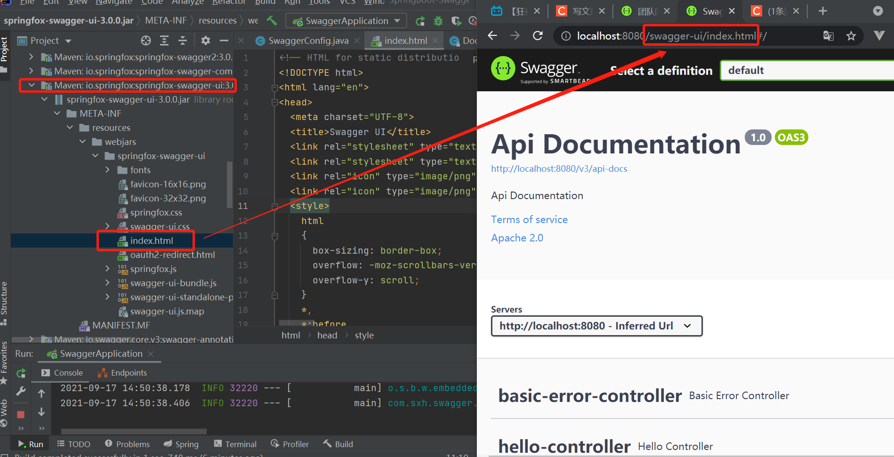Click the Project tree vertical scrollbar

[230, 184]
